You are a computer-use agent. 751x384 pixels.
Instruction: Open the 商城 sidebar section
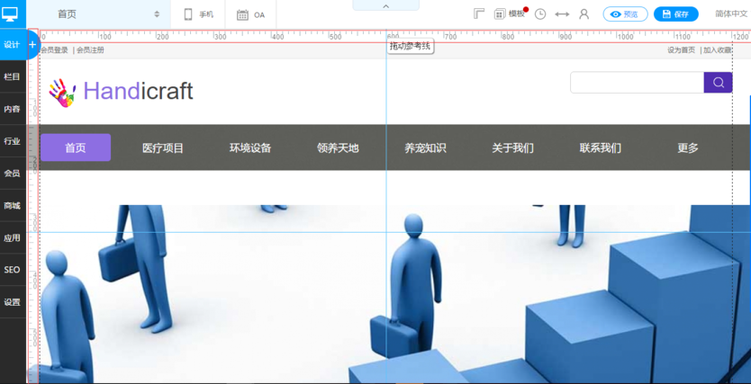[12, 206]
